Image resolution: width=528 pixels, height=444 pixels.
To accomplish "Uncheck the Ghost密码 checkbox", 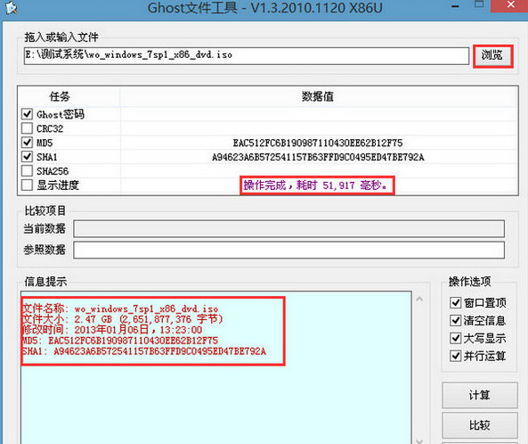I will point(27,114).
